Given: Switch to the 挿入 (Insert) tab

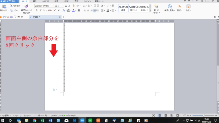Looking at the screenshot, I should click(35, 1).
